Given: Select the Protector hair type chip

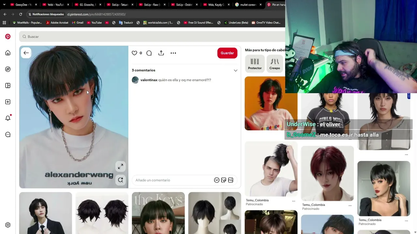Looking at the screenshot, I should click(255, 64).
